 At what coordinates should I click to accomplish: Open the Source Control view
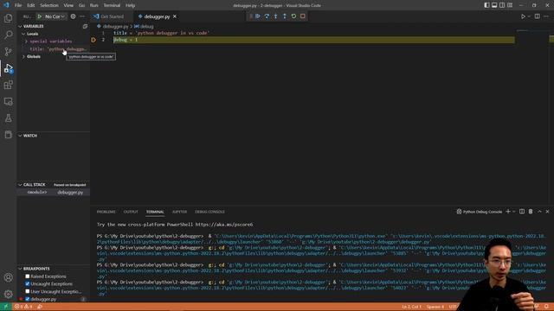point(8,52)
